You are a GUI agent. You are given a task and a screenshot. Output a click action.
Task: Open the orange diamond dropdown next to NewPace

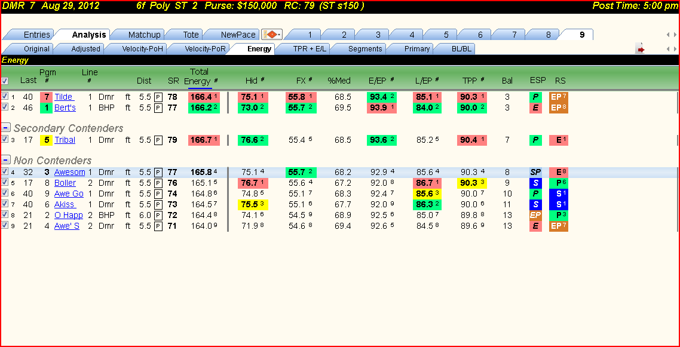pos(272,35)
